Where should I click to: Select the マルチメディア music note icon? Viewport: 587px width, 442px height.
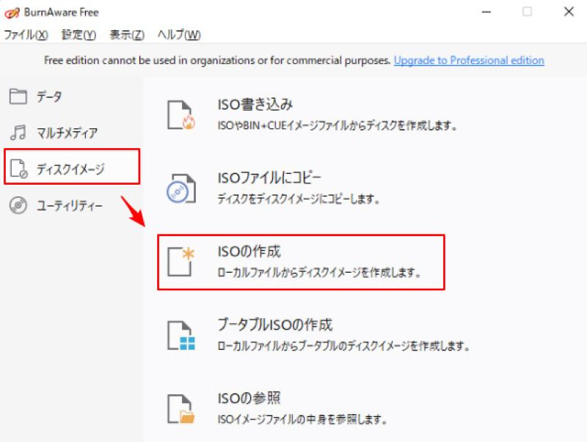(17, 132)
